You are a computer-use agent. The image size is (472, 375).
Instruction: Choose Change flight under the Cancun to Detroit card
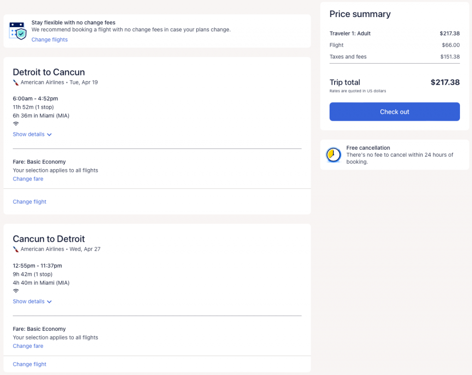coord(29,364)
